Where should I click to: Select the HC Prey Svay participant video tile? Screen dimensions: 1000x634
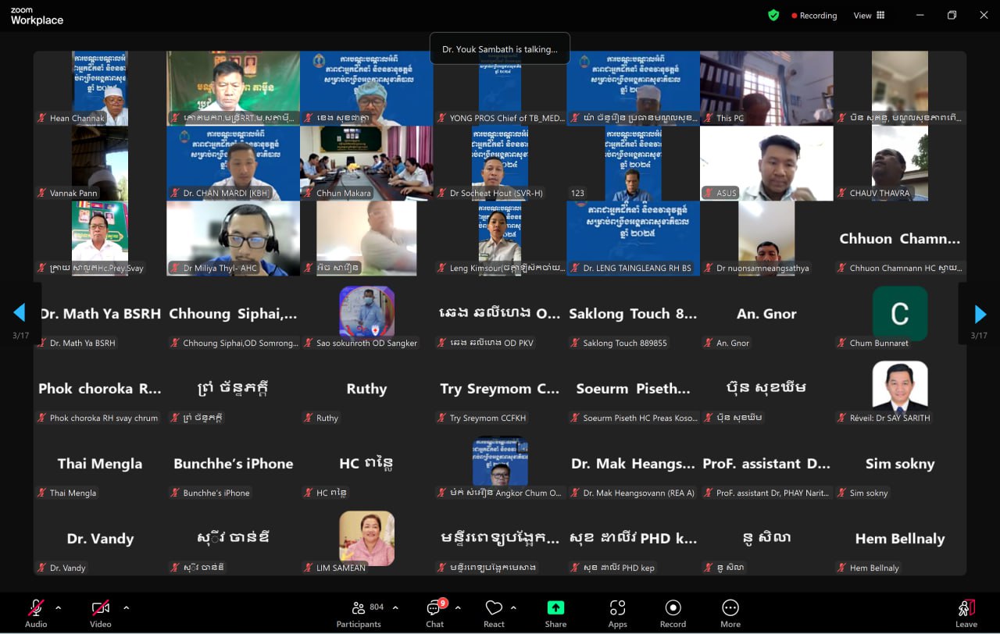[x=100, y=238]
